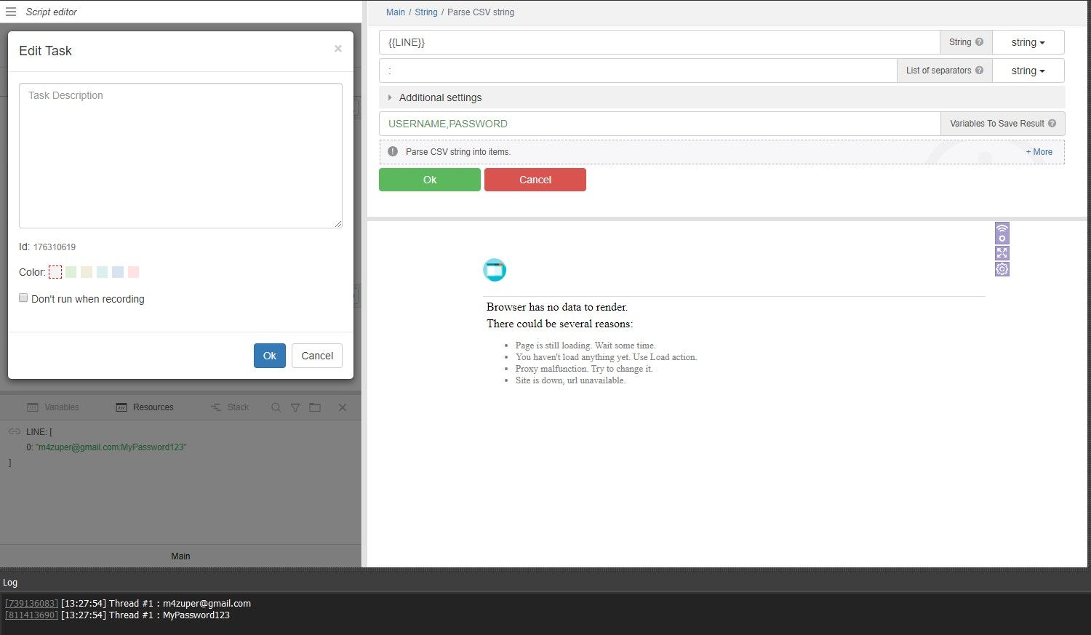Screen dimensions: 1091x635
Task: Open the String field type dropdown
Action: tap(1028, 42)
